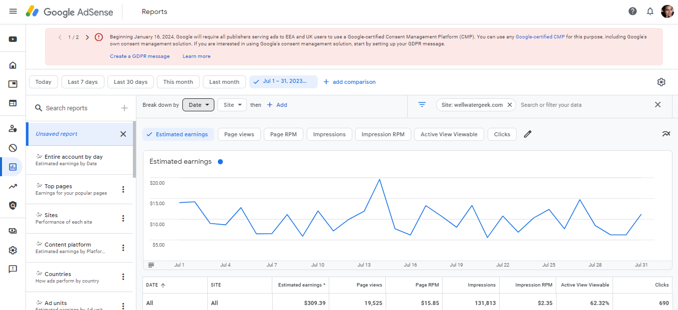Go to the next alert message

tap(87, 37)
